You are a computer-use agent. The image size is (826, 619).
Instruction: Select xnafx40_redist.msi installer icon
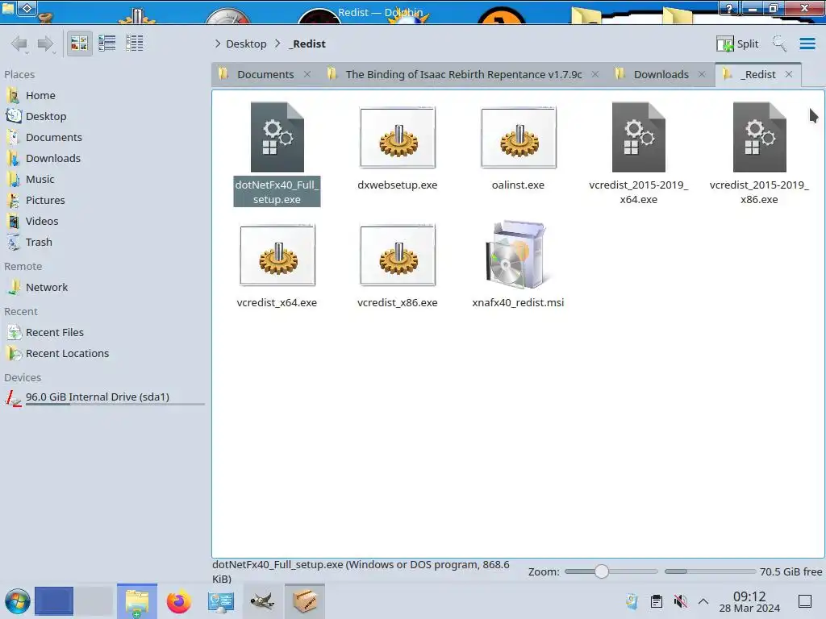pos(517,255)
